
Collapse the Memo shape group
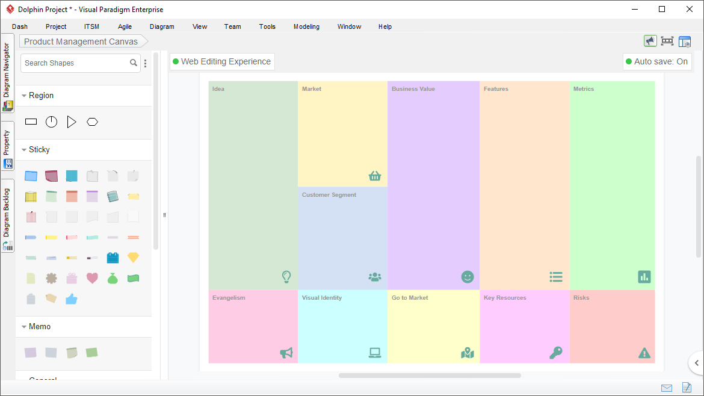[x=24, y=327]
